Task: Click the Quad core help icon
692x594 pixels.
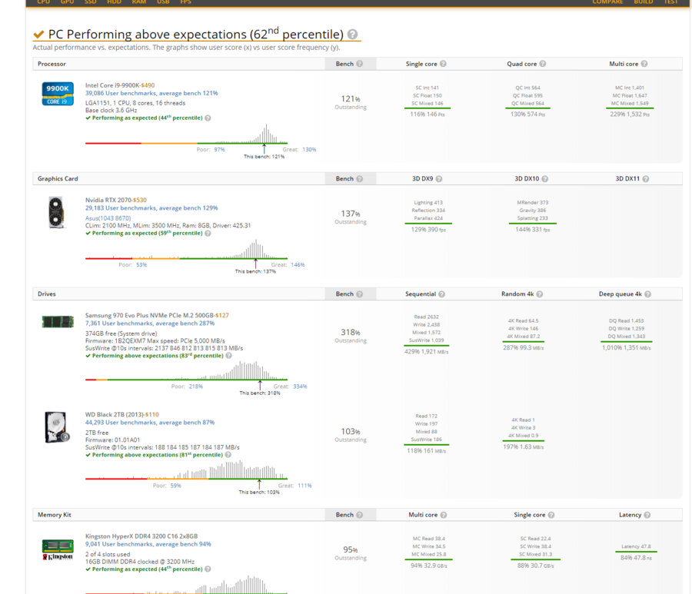Action: pos(543,64)
